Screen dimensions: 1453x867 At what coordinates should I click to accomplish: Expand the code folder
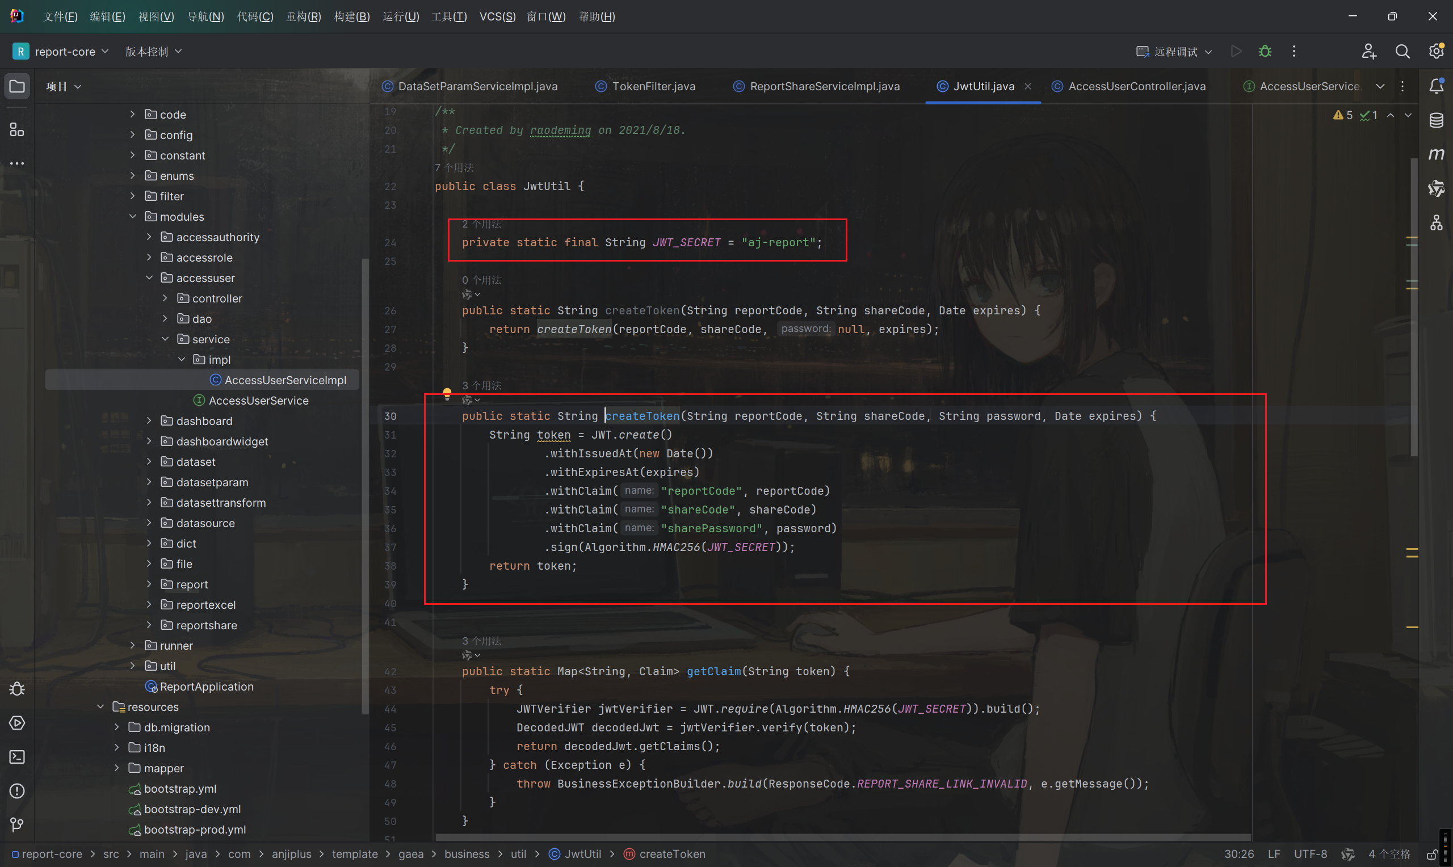click(133, 115)
